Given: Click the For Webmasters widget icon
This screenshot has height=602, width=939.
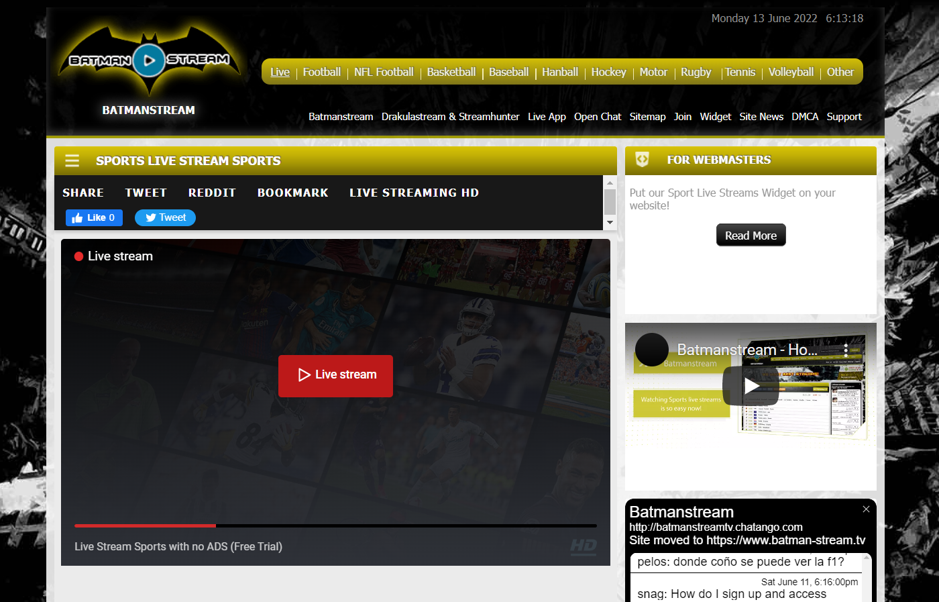Looking at the screenshot, I should click(642, 159).
